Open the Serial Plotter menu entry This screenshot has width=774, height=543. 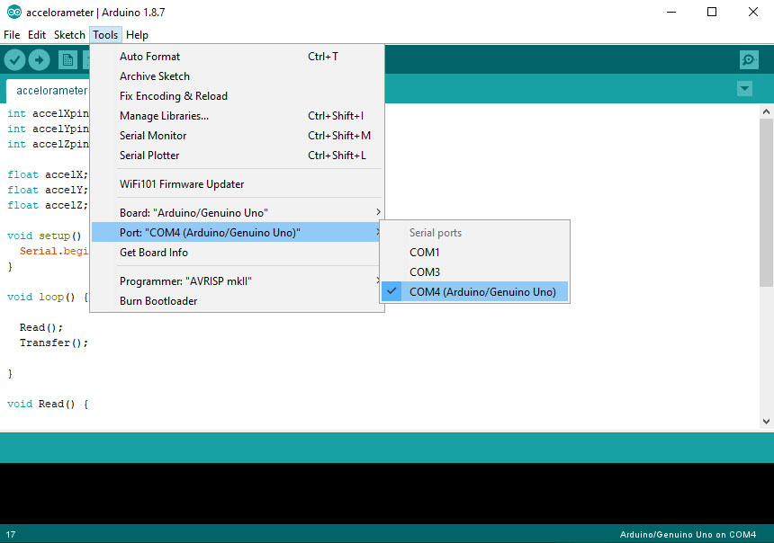[149, 156]
